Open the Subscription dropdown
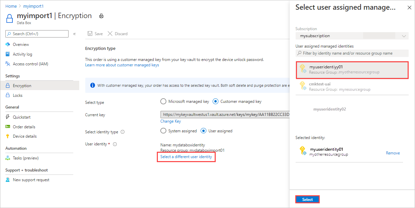 [x=352, y=36]
